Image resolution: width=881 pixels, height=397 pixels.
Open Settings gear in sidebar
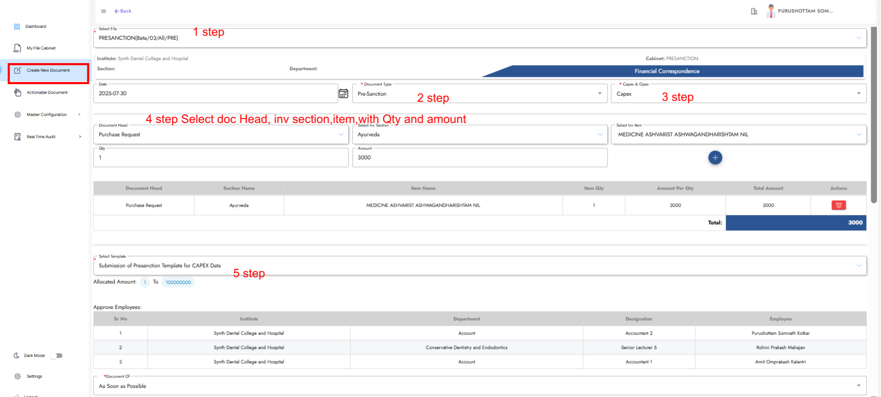click(x=18, y=376)
